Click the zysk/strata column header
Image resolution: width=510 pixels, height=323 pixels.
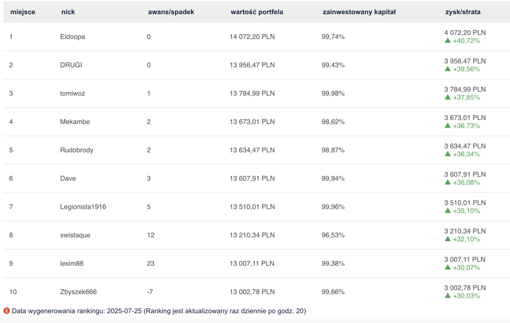pos(463,12)
